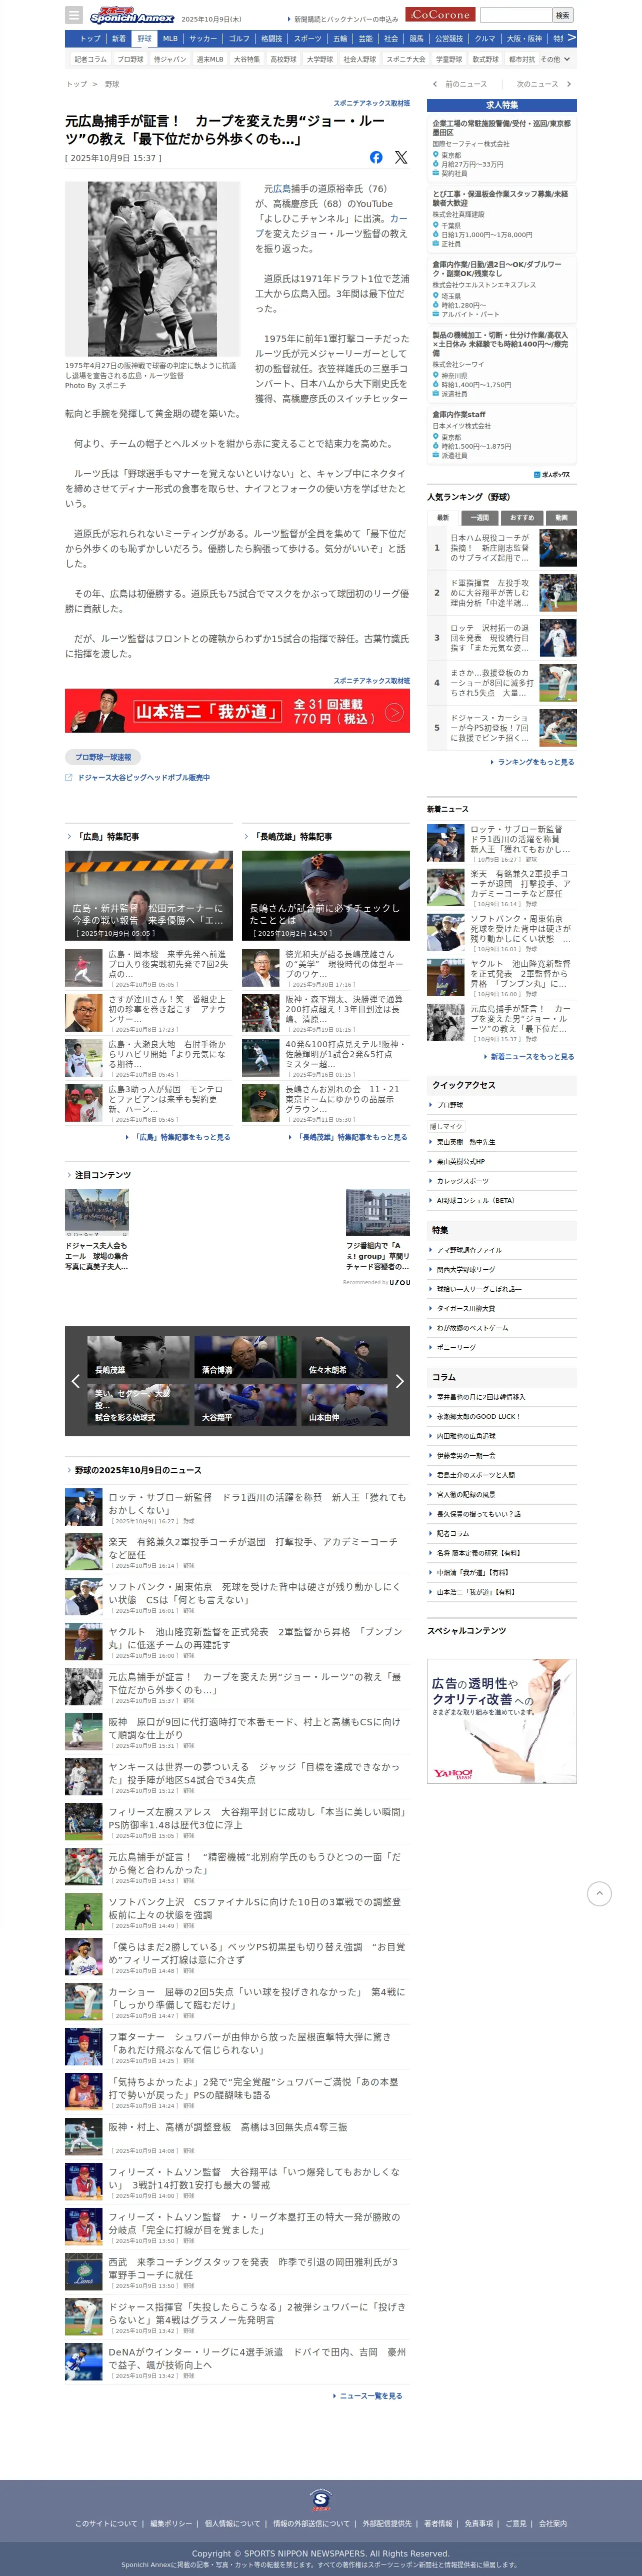The image size is (642, 2576).
Task: Open the サッカー tab in the main navigation
Action: (203, 39)
